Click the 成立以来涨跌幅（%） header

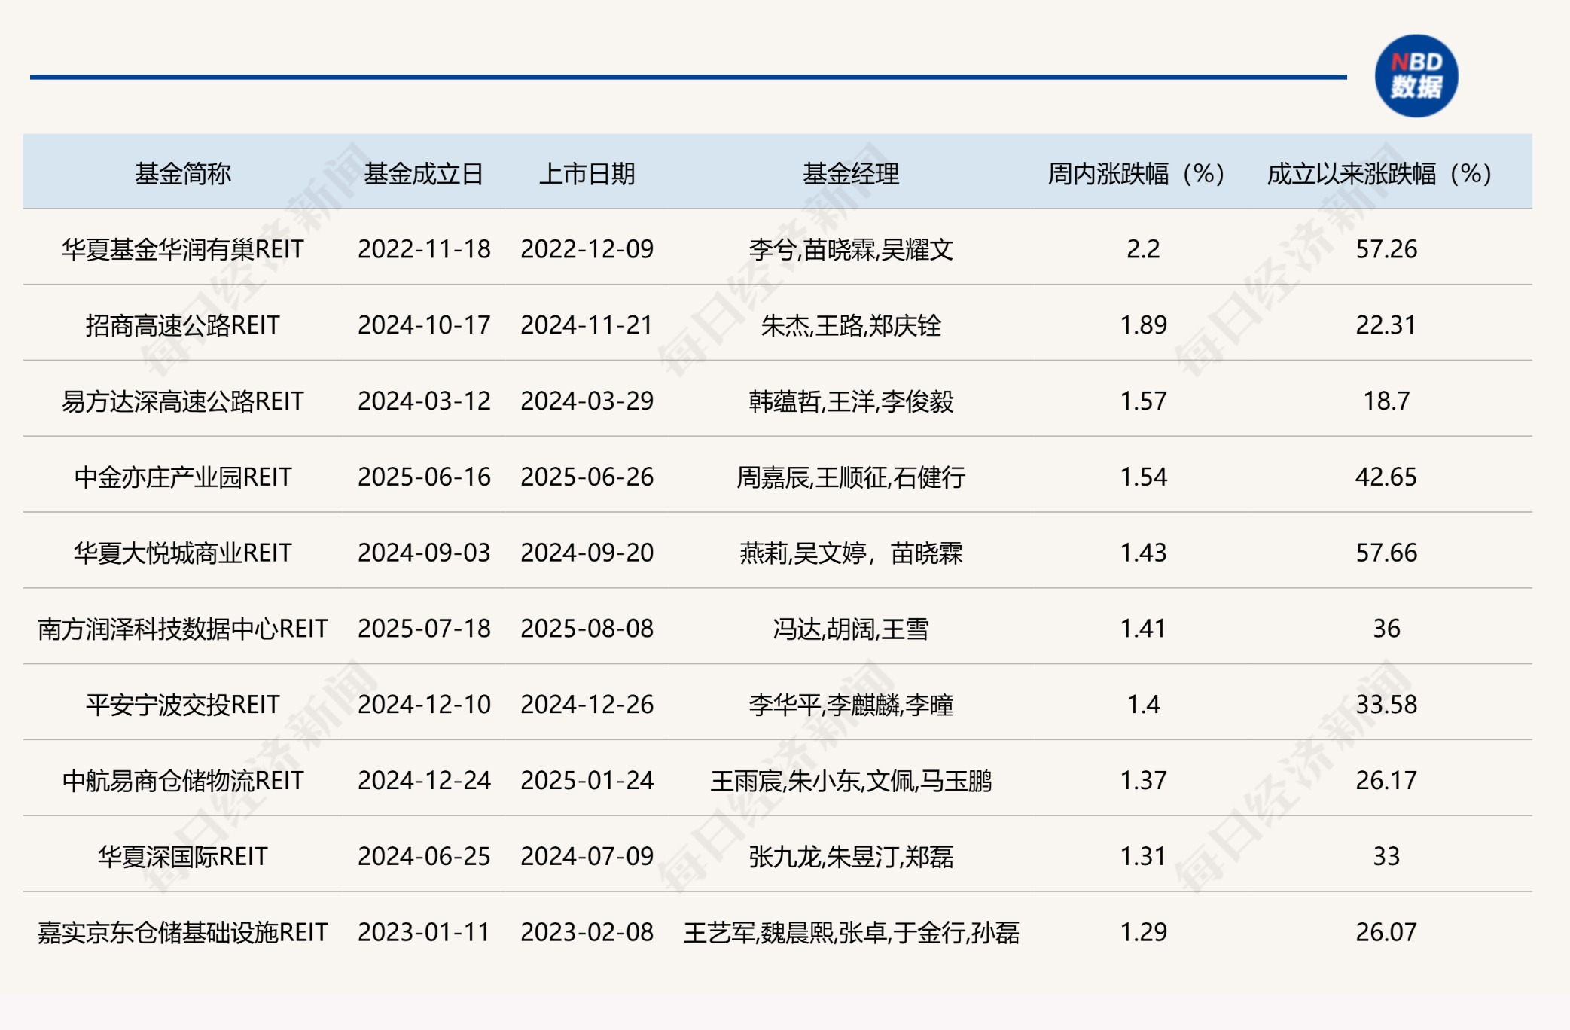pos(1379,174)
